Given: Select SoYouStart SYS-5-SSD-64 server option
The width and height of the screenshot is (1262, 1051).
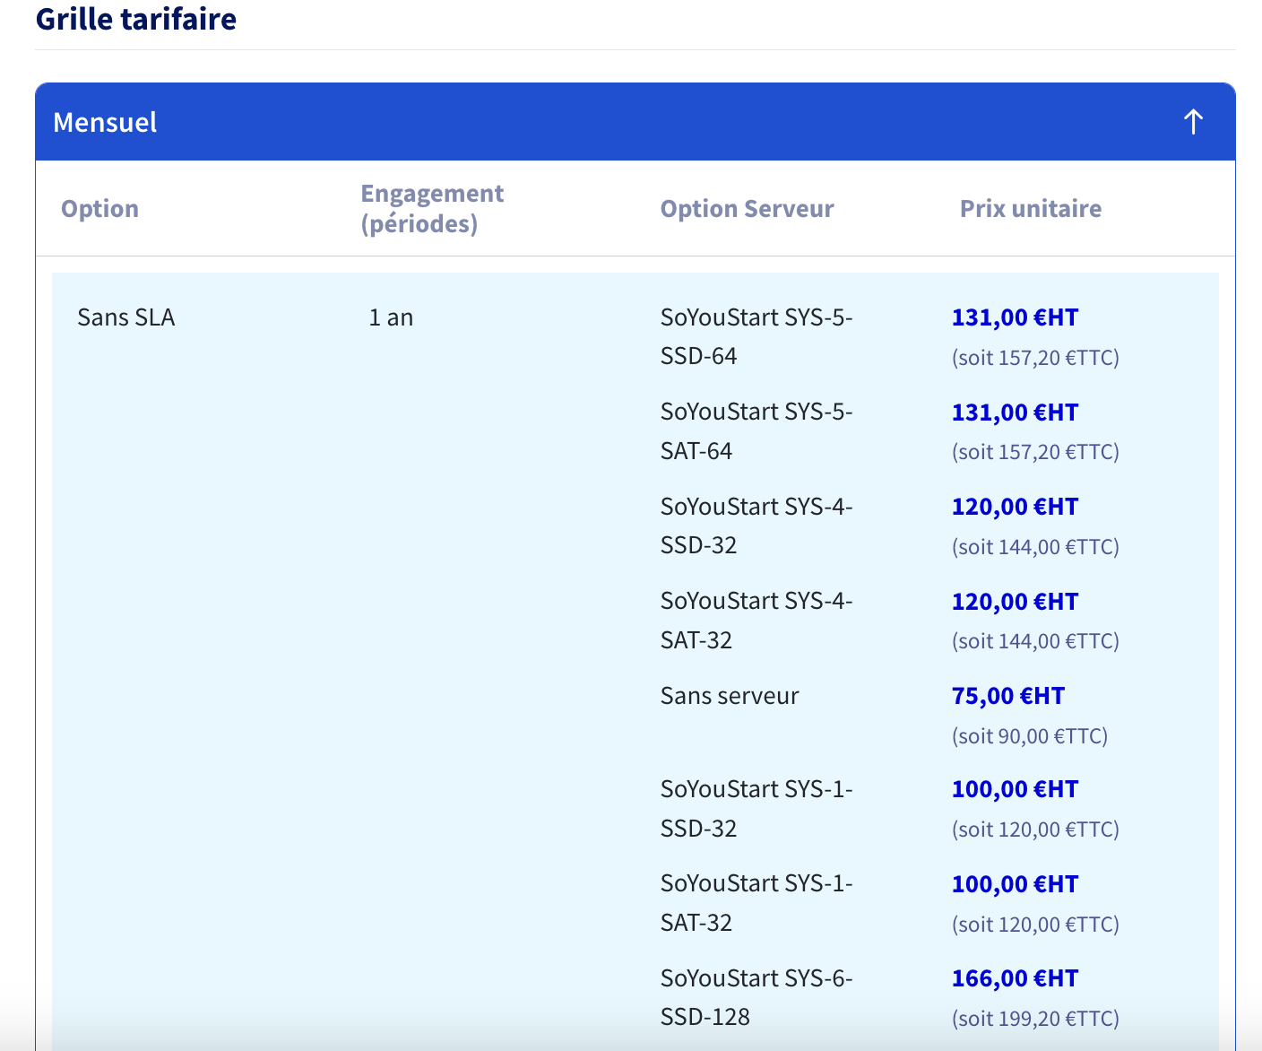Looking at the screenshot, I should [x=756, y=337].
